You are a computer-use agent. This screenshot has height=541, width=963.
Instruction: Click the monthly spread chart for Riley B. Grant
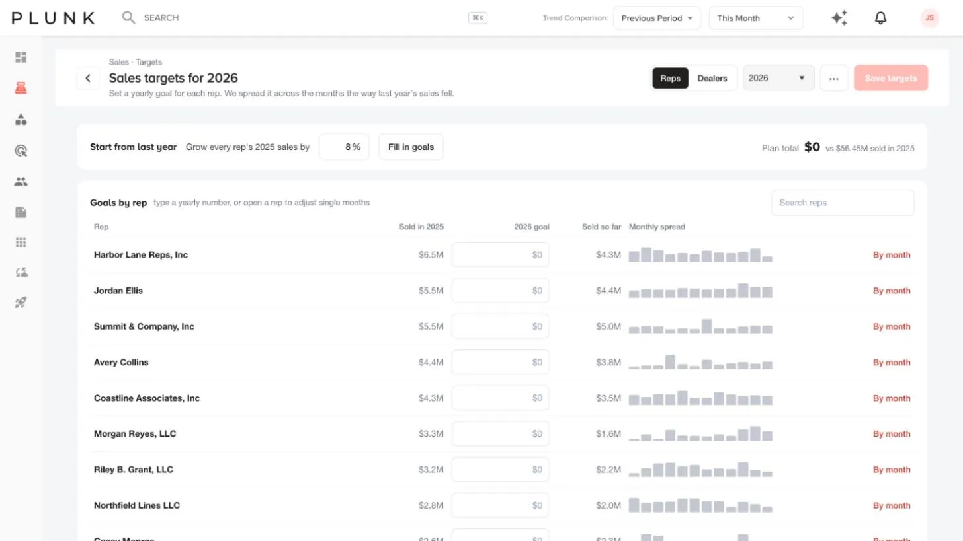point(700,470)
